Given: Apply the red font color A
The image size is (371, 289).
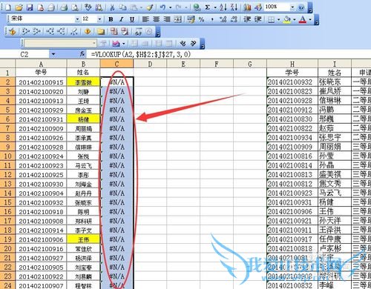Looking at the screenshot, I should 303,19.
